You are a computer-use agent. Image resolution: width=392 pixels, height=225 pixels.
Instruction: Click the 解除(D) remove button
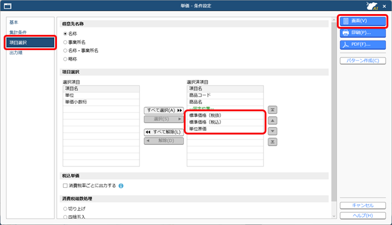tap(164, 141)
